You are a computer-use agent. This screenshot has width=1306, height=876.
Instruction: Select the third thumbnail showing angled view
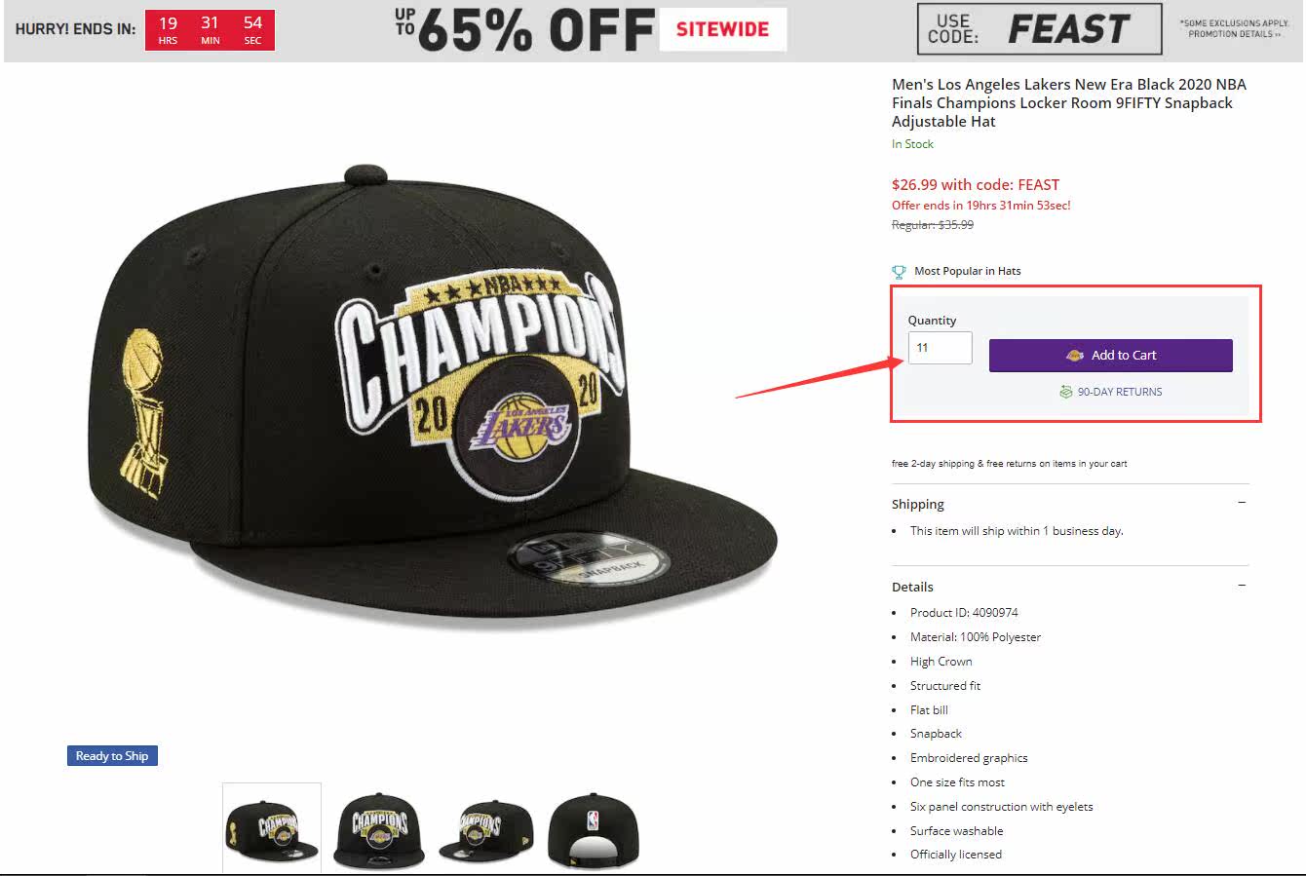484,828
